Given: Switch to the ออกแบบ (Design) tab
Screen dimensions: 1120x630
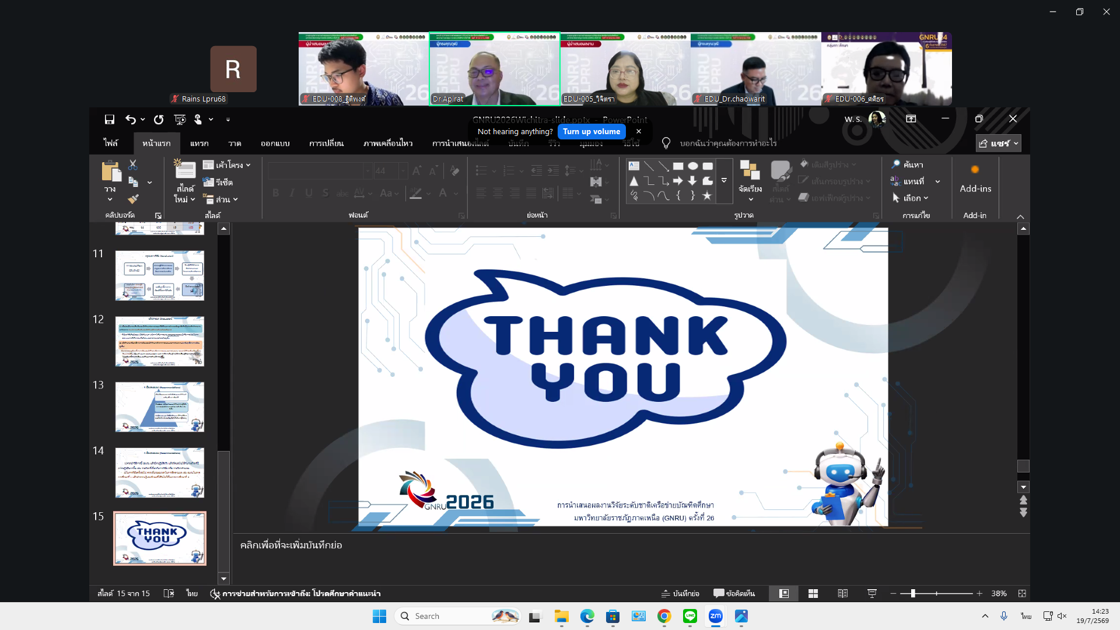Looking at the screenshot, I should click(x=275, y=143).
